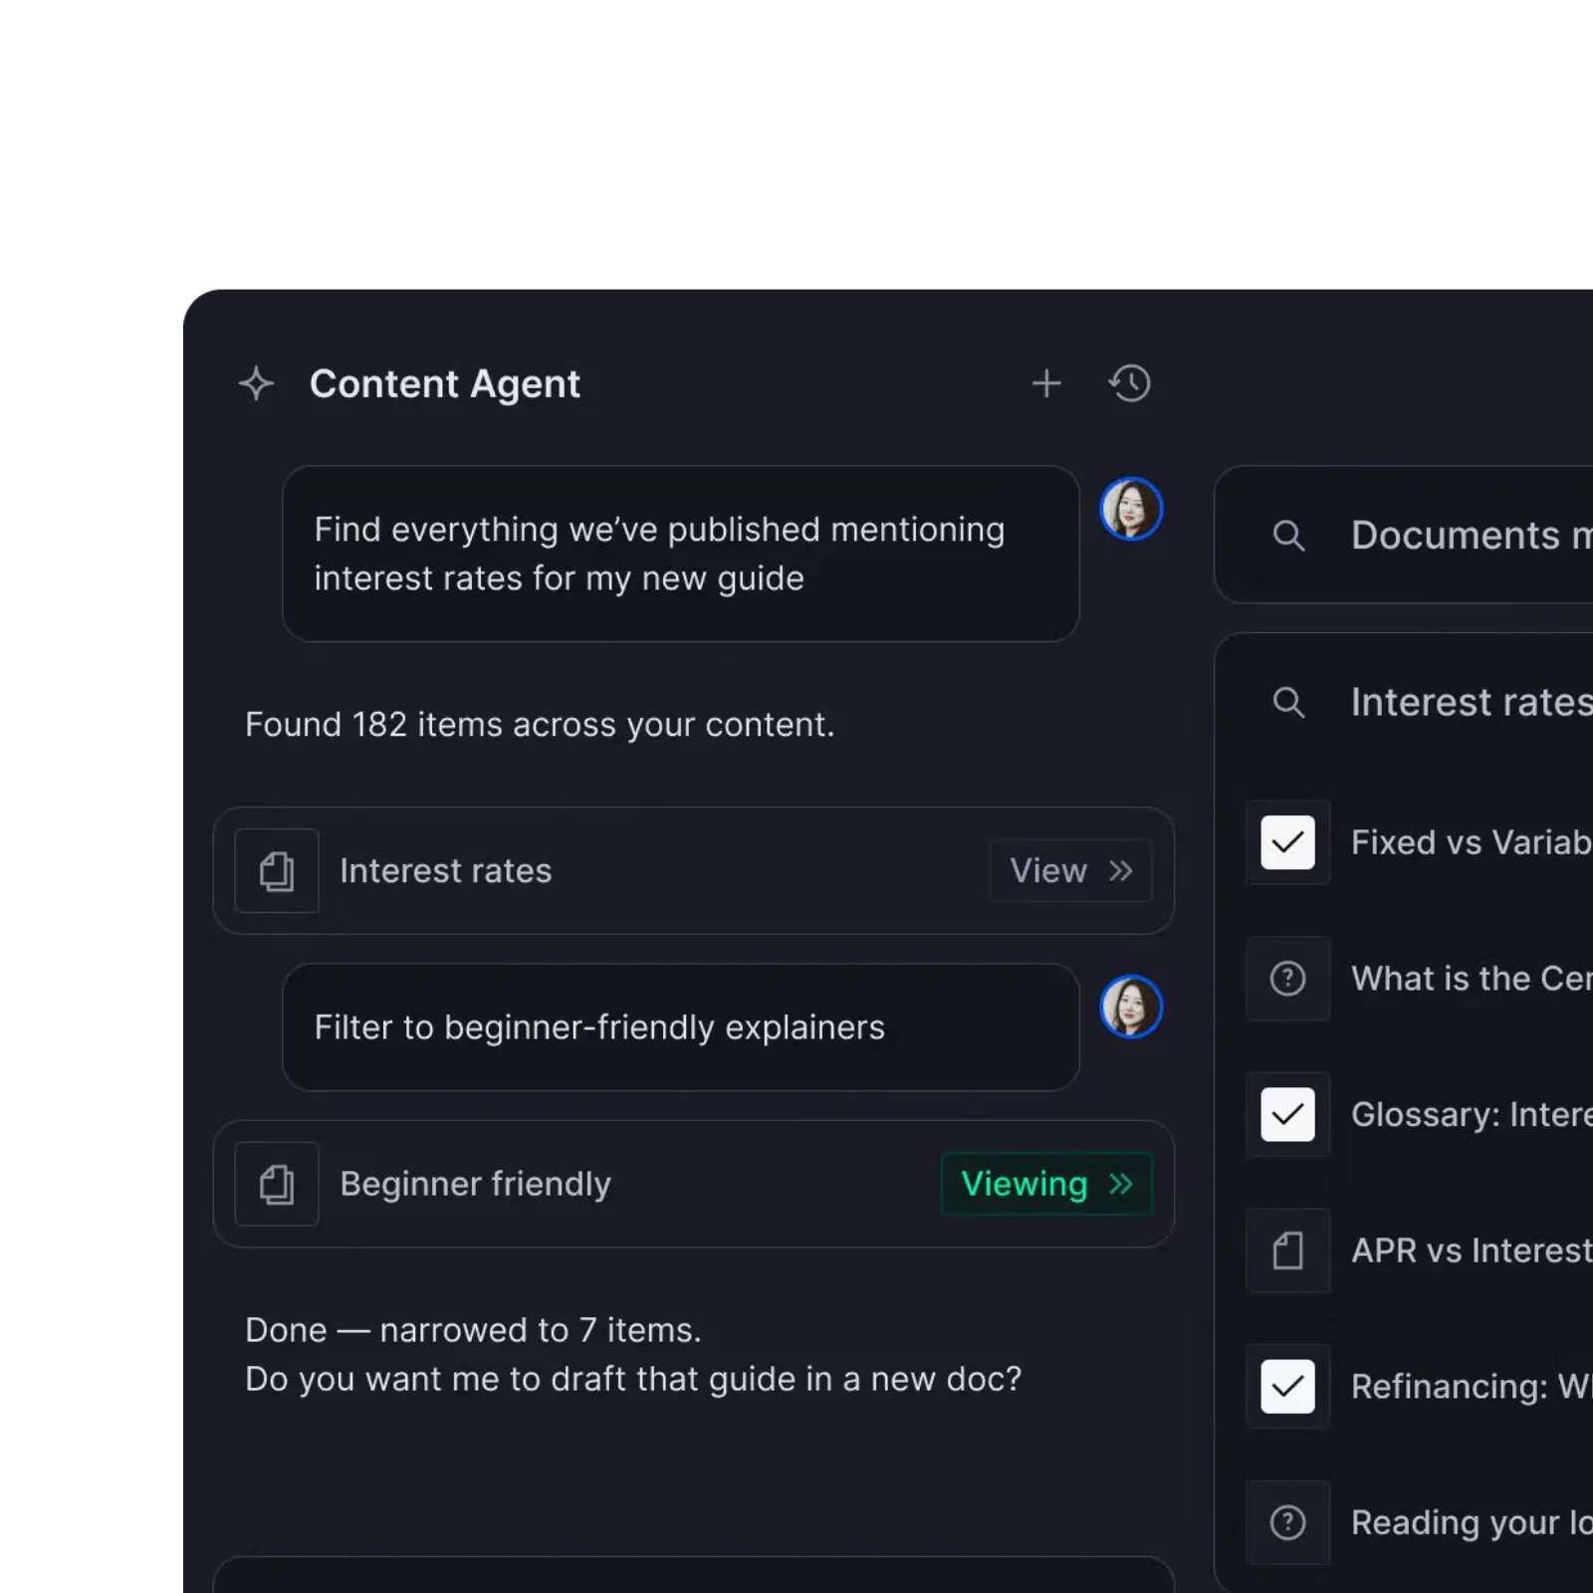Click 'Do you want me to draft' question
The height and width of the screenshot is (1593, 1593).
[633, 1379]
